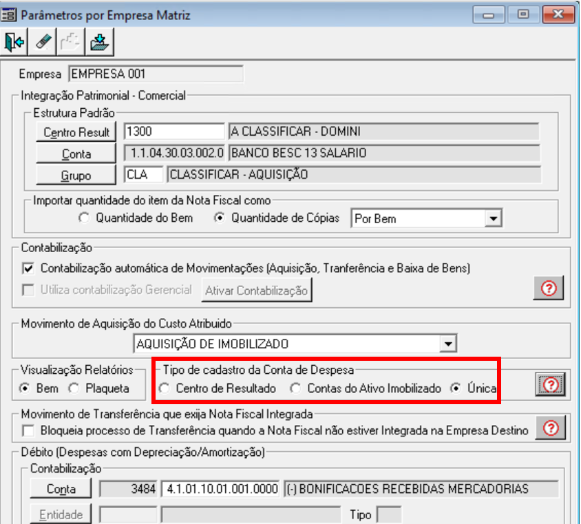The height and width of the screenshot is (524, 581).
Task: Click the Centro Result button
Action: point(76,132)
